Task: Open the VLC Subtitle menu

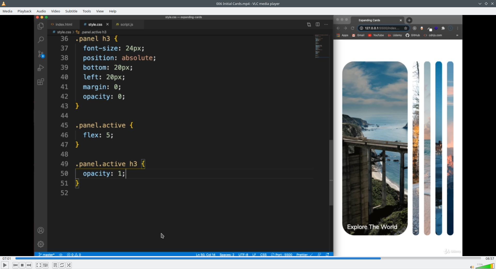Action: click(x=71, y=11)
